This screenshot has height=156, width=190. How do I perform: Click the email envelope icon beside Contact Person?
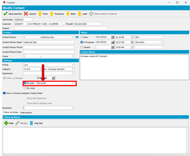point(77,37)
